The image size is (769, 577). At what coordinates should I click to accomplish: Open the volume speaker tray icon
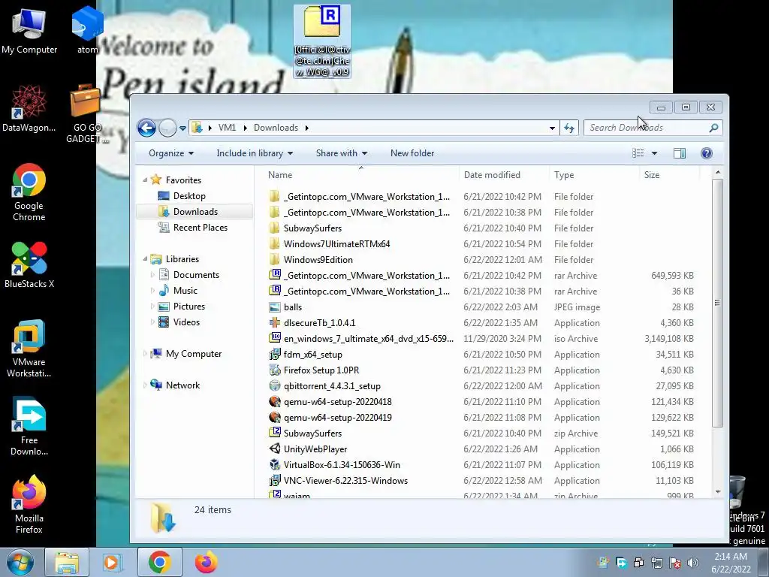(x=693, y=563)
